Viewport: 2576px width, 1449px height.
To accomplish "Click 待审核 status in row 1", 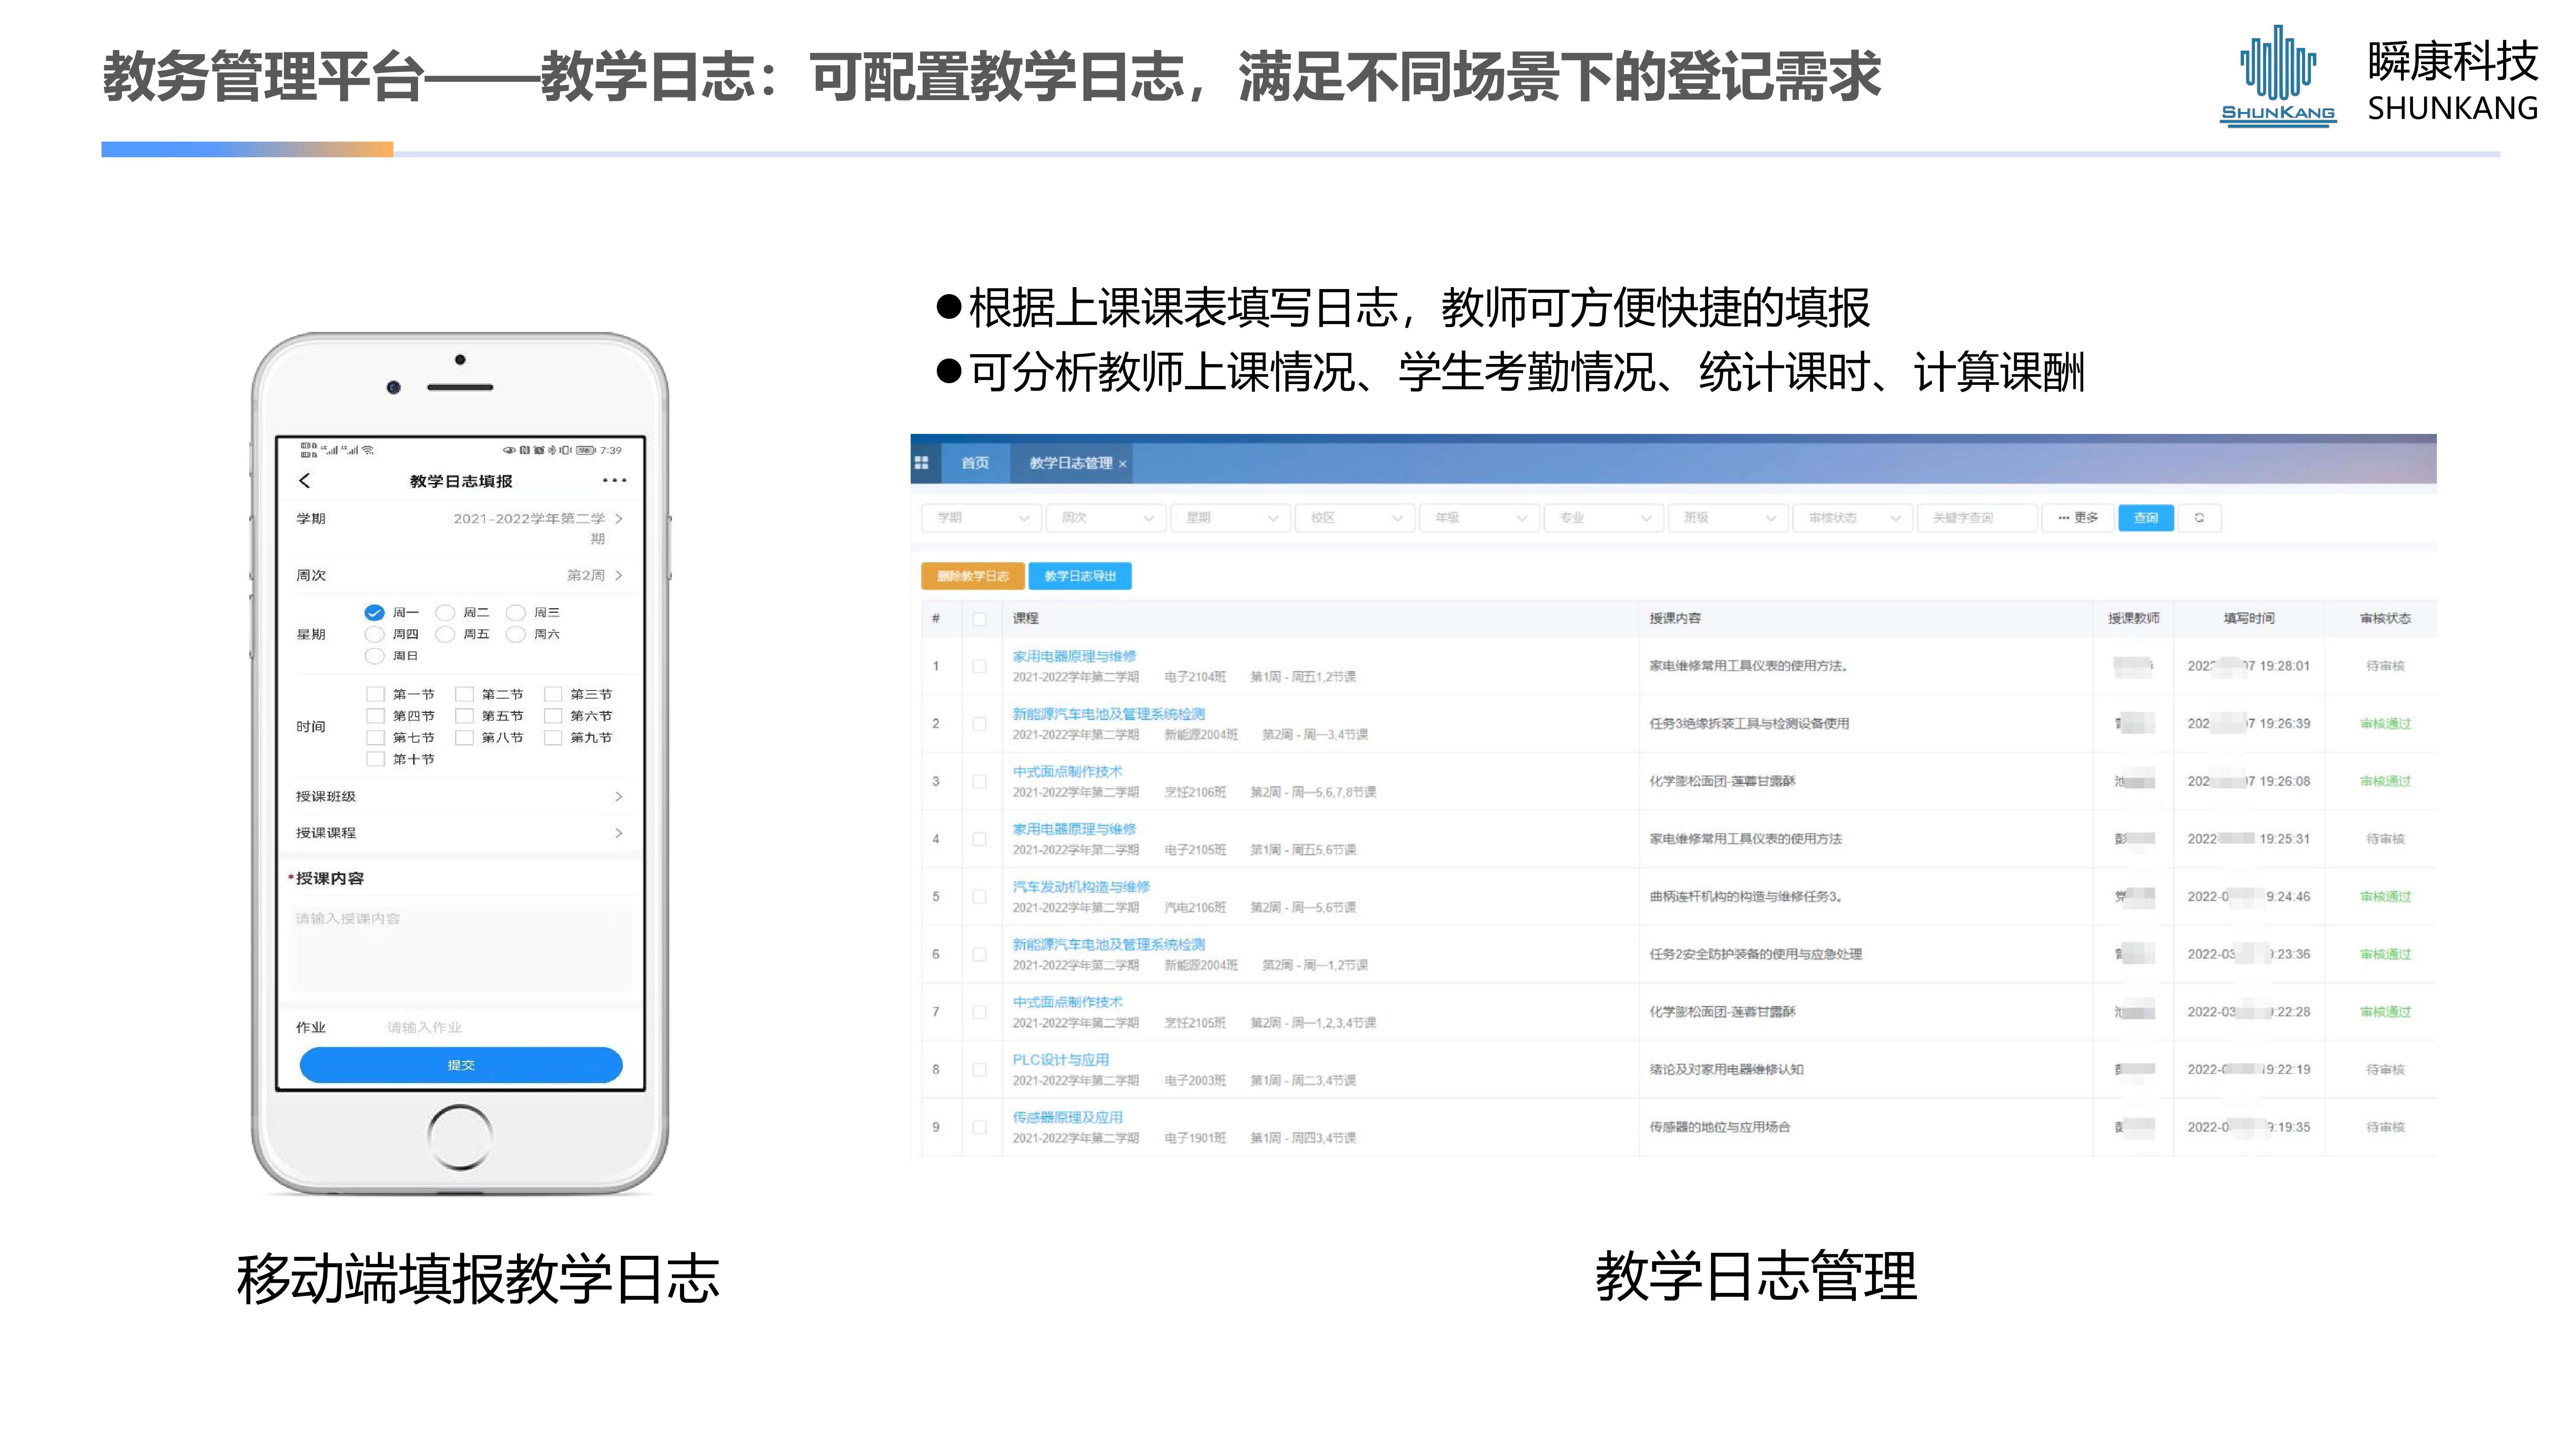I will pyautogui.click(x=2385, y=666).
